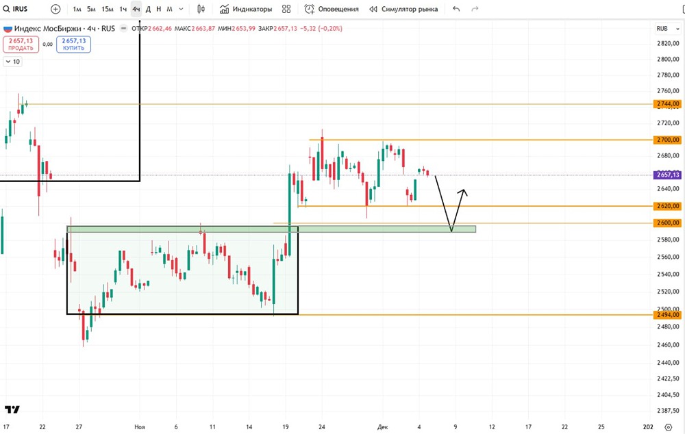Open indicator templates grid icon
Screen dimensions: 685x434
286,9
